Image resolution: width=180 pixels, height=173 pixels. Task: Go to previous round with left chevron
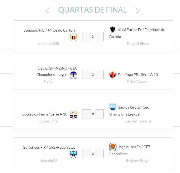(x=47, y=10)
